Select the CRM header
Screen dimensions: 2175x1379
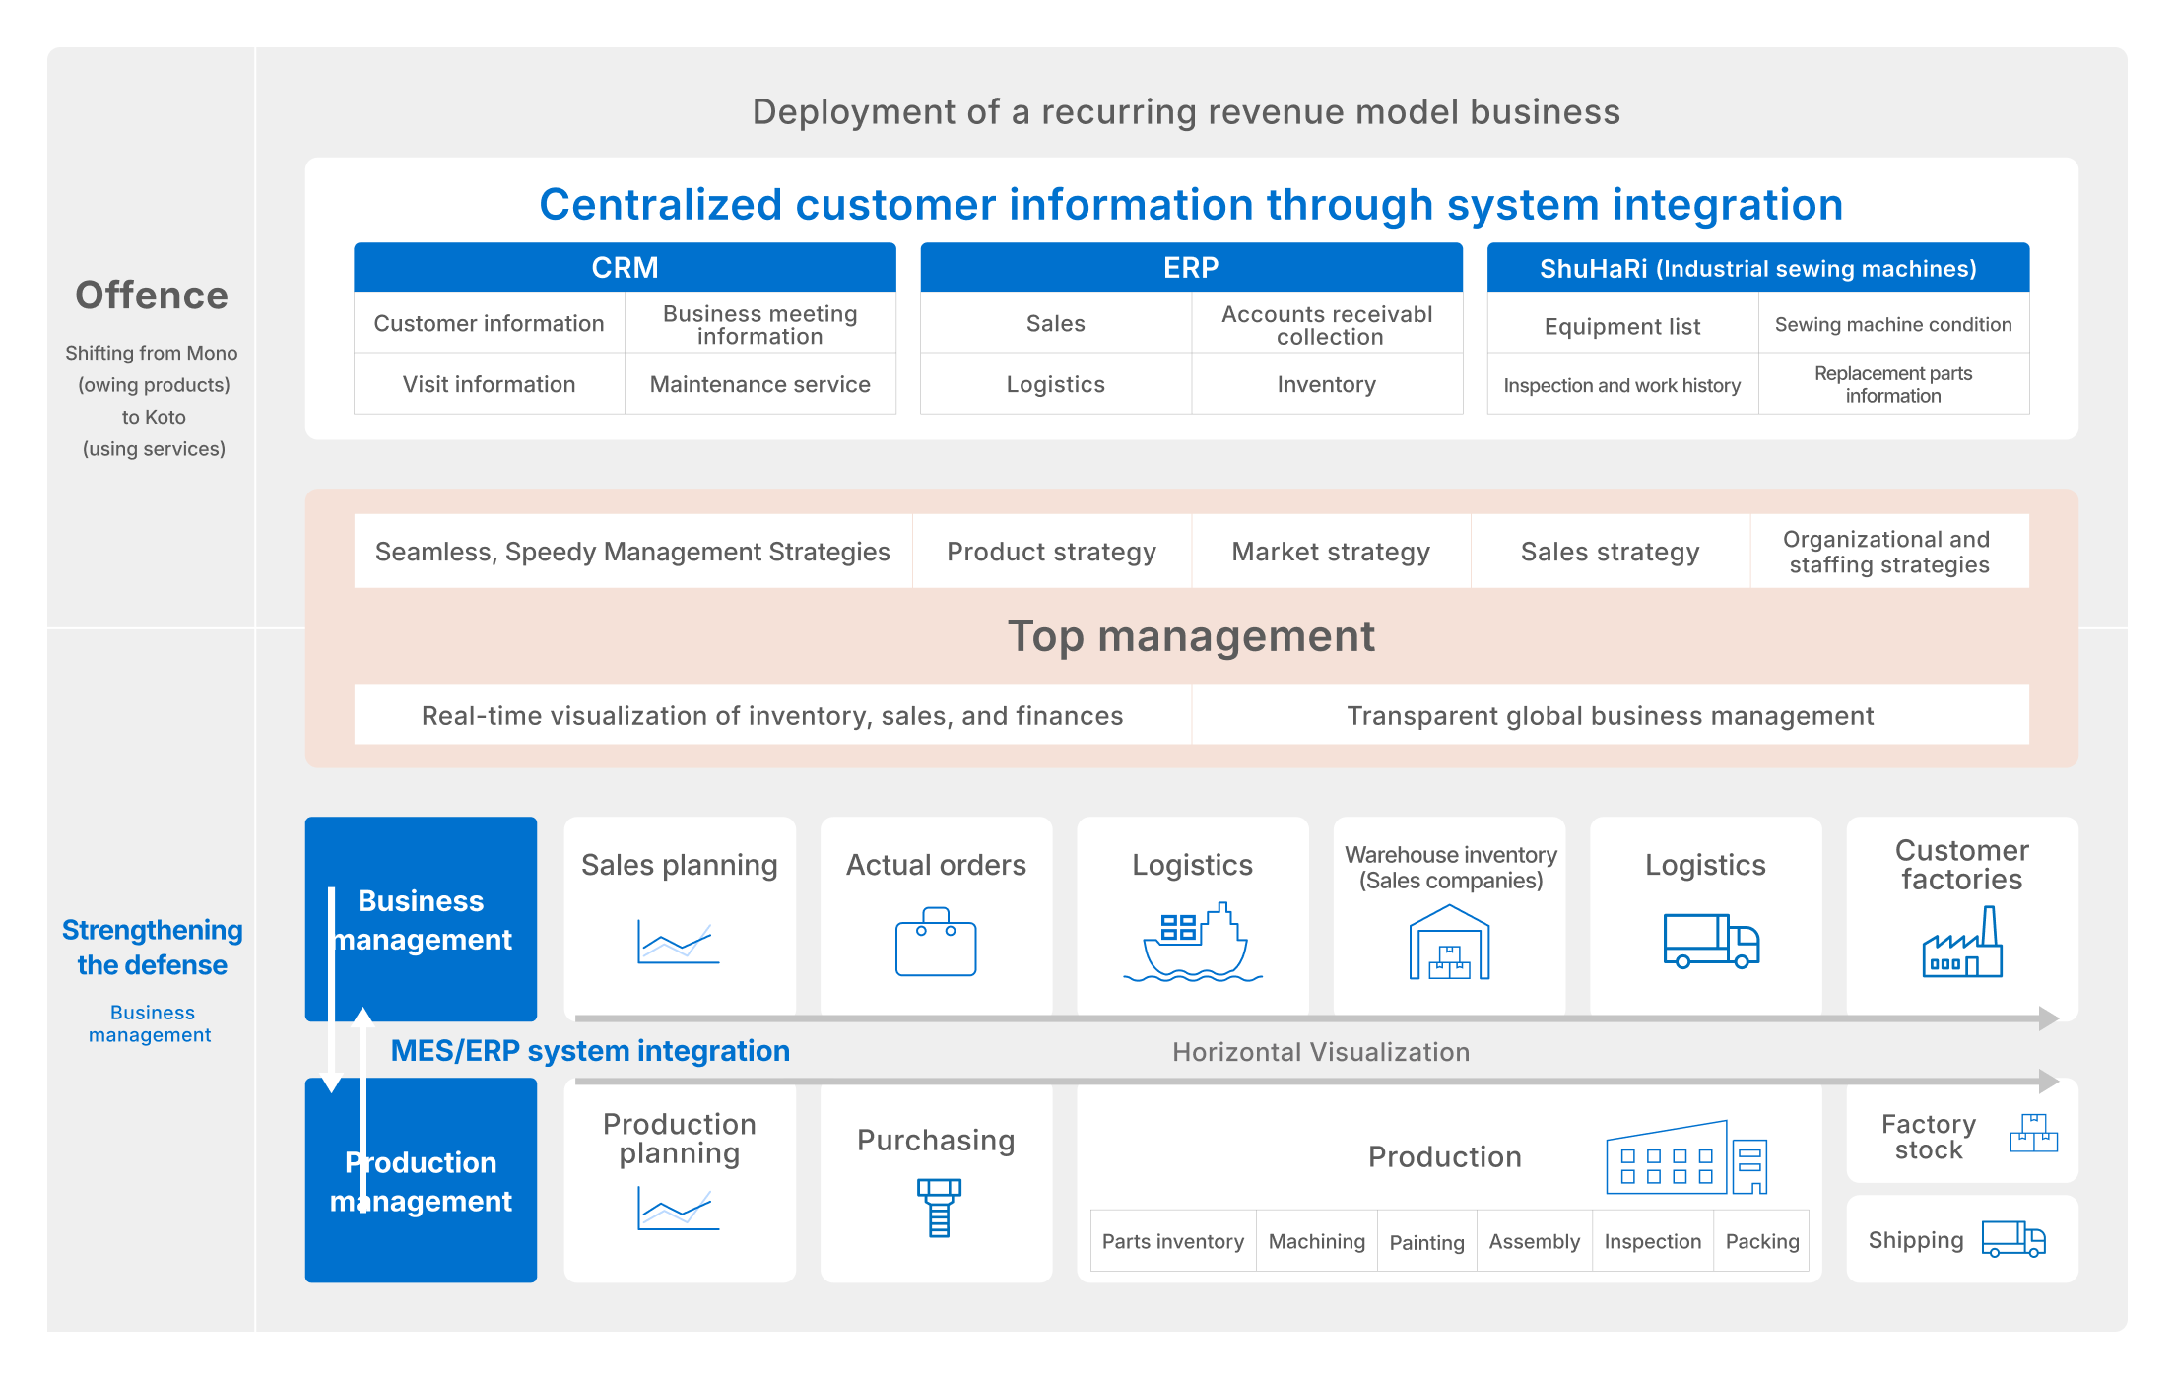(625, 267)
